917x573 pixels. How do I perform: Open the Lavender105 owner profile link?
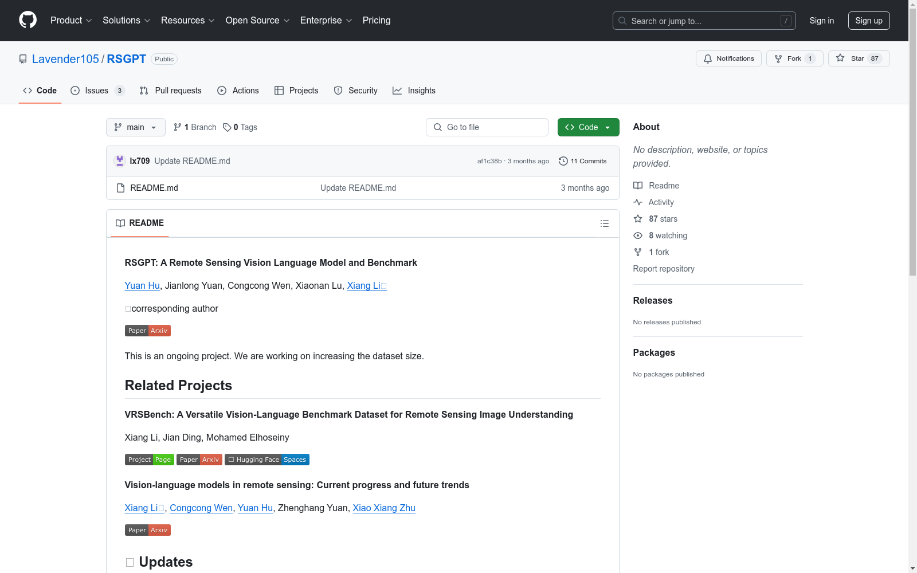coord(65,59)
